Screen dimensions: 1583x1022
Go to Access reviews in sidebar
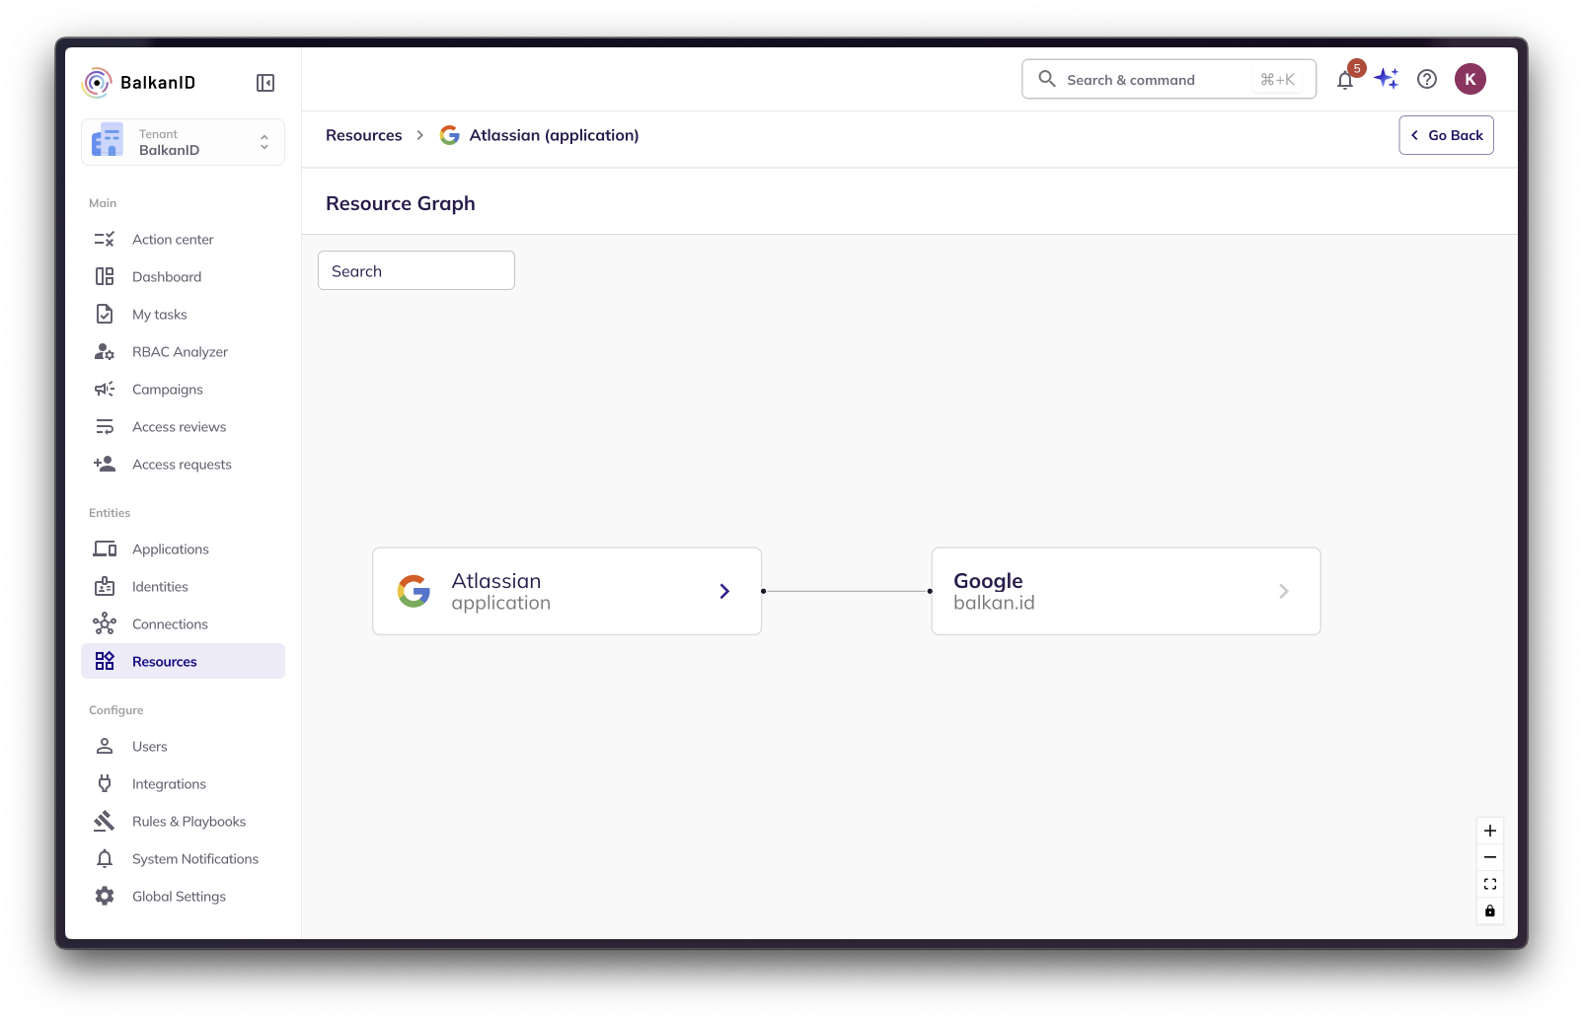(x=179, y=427)
